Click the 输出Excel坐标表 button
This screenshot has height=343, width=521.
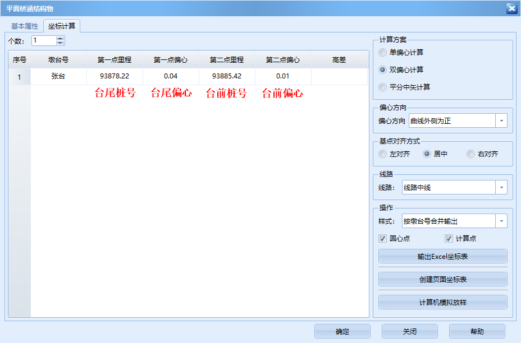[x=444, y=256]
